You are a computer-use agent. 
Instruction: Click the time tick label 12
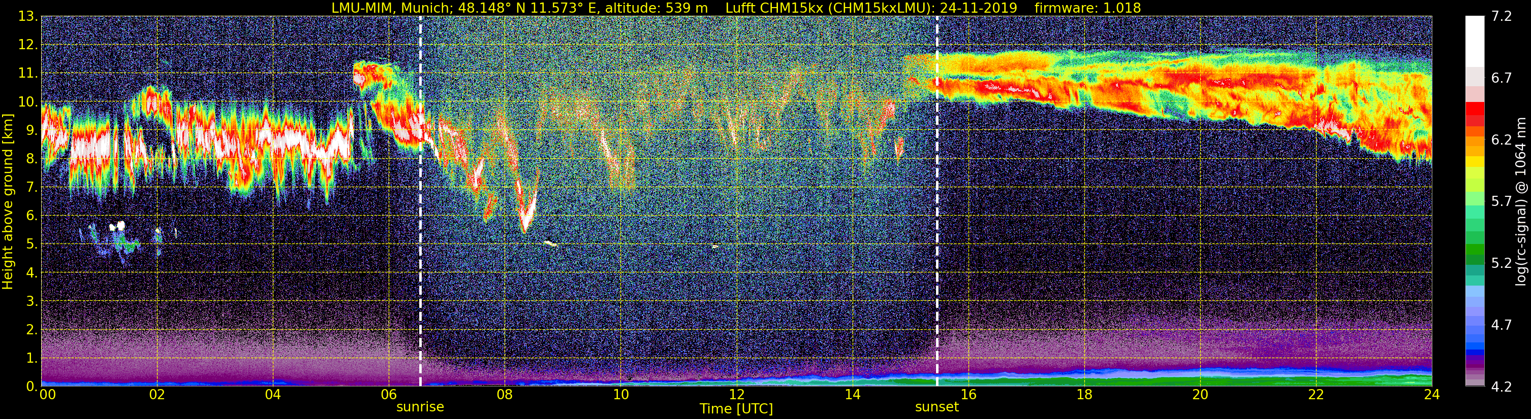[736, 395]
